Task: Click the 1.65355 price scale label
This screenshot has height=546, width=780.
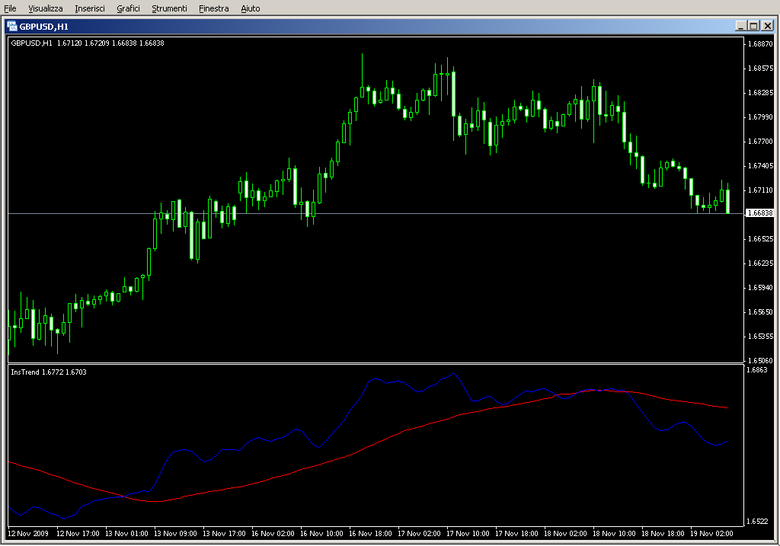Action: 761,336
